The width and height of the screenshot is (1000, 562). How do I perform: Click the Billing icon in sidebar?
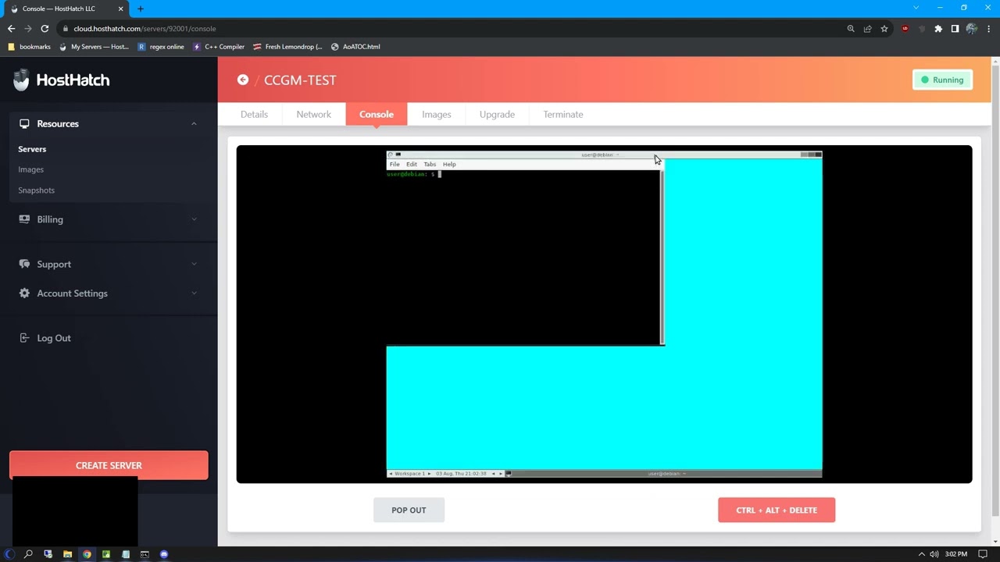[x=24, y=219]
